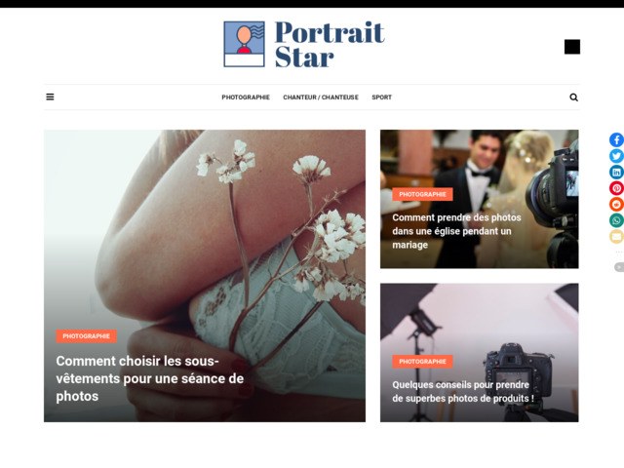This screenshot has height=468, width=624.
Task: Share page on Twitter
Action: tap(616, 156)
